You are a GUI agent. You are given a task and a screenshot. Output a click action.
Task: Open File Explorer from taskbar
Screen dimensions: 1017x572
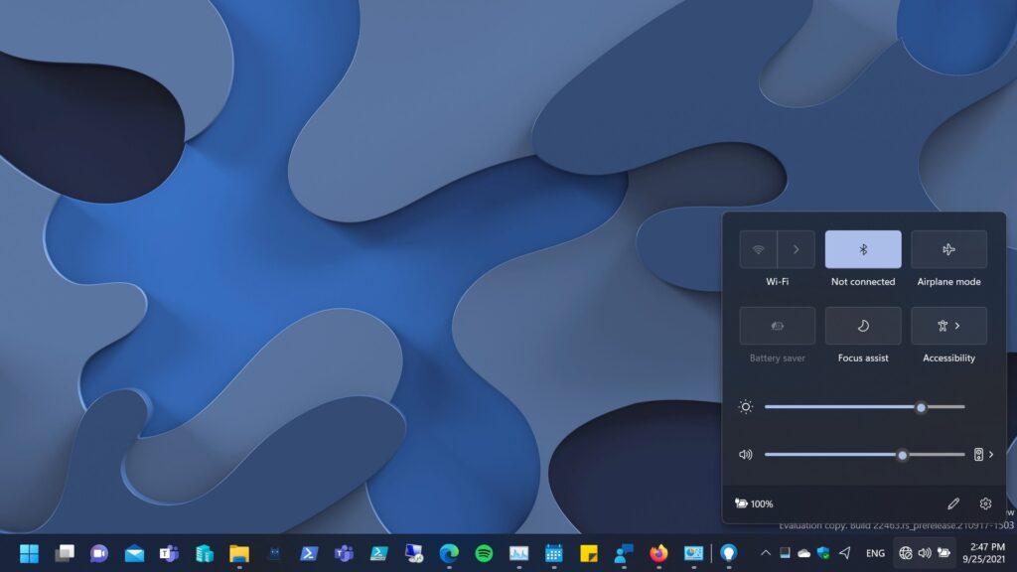click(238, 553)
